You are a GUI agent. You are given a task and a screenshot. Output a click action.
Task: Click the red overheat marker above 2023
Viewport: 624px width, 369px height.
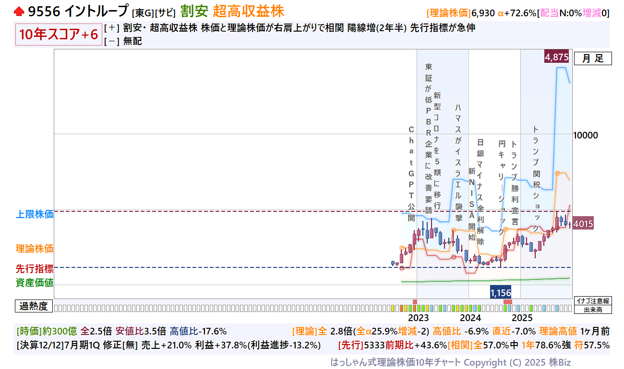pos(415,301)
